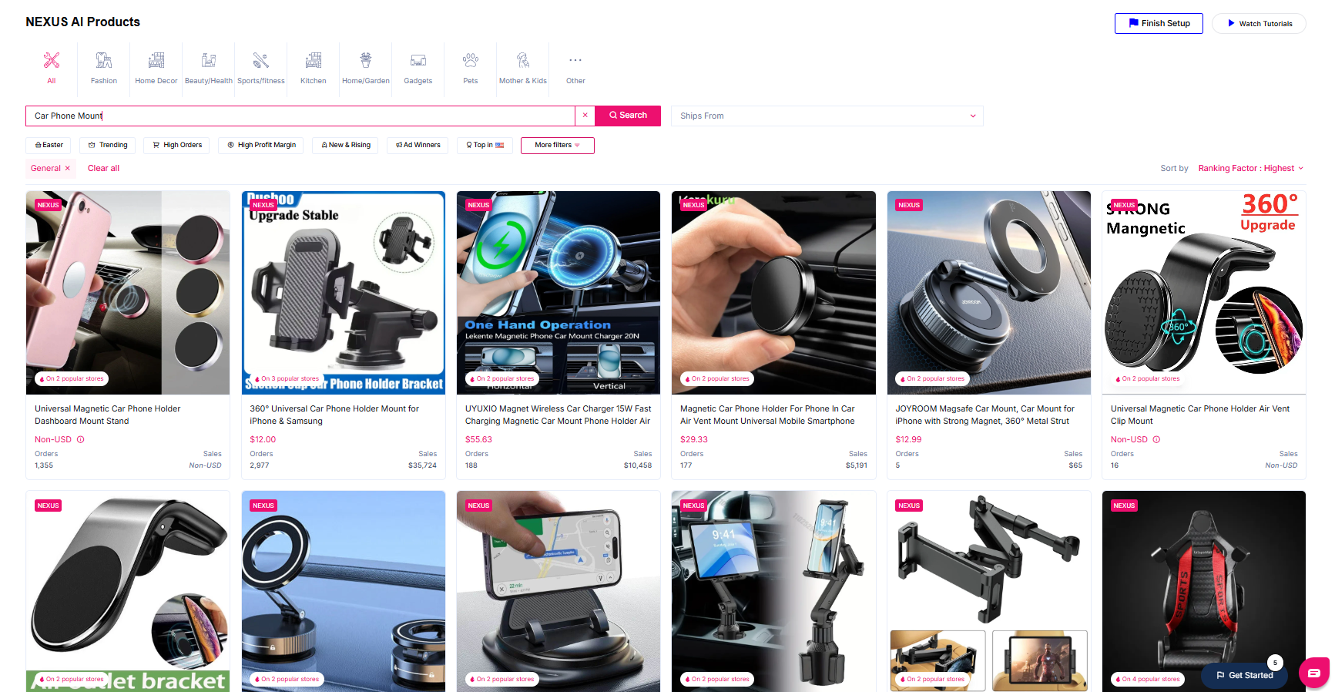Click the Universal Magnetic Air Vent Clip Mount title
Image resolution: width=1335 pixels, height=692 pixels.
1200,415
